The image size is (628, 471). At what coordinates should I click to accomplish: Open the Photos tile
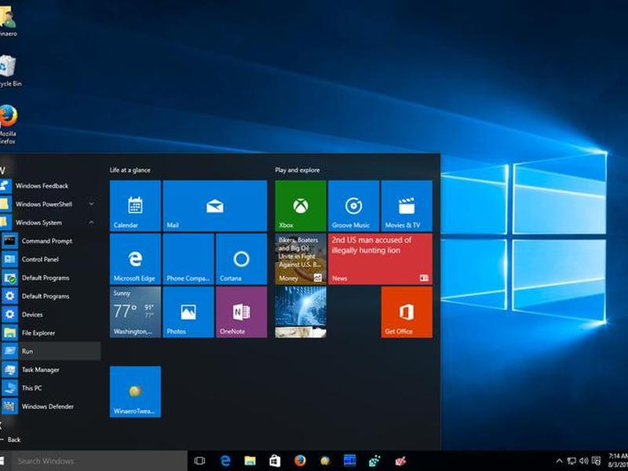[x=188, y=312]
